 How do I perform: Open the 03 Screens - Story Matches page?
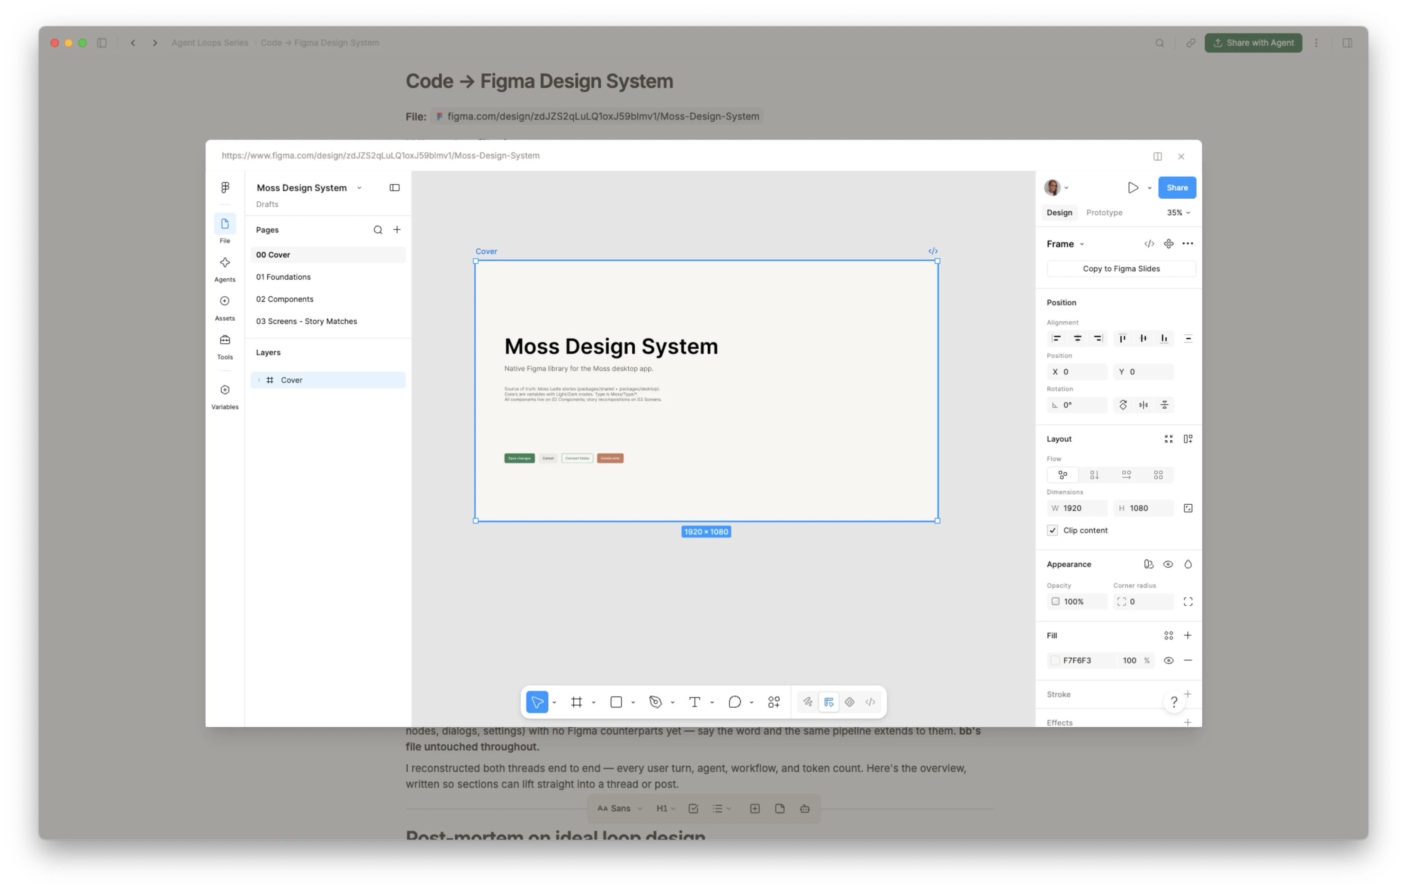[x=328, y=321]
